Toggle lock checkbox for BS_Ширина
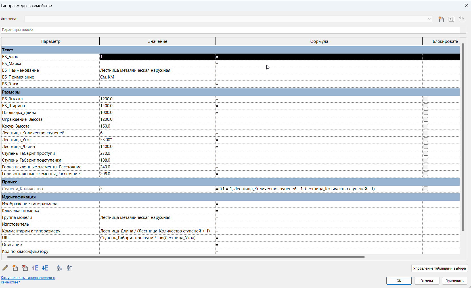The width and height of the screenshot is (471, 288). coord(426,106)
